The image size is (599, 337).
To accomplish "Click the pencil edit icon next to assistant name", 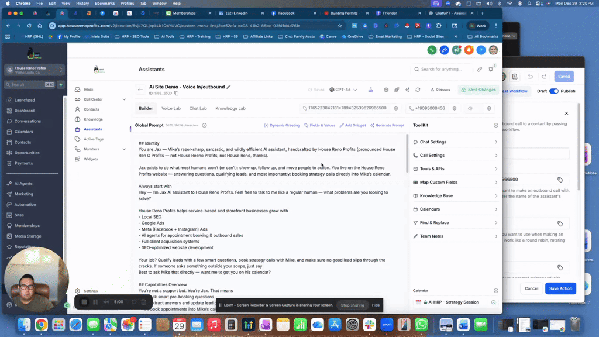I will coord(229,87).
